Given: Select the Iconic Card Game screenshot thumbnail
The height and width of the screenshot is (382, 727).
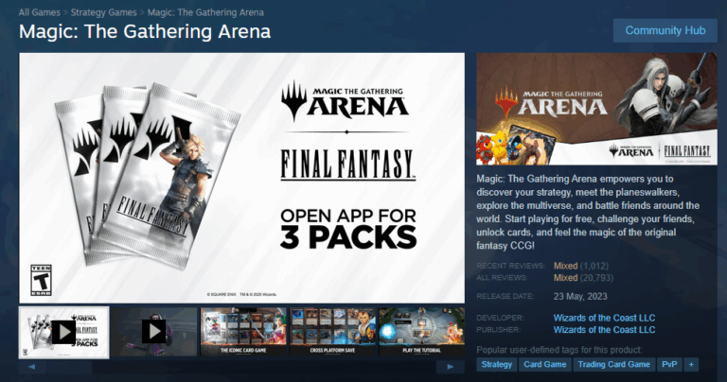Looking at the screenshot, I should [243, 332].
